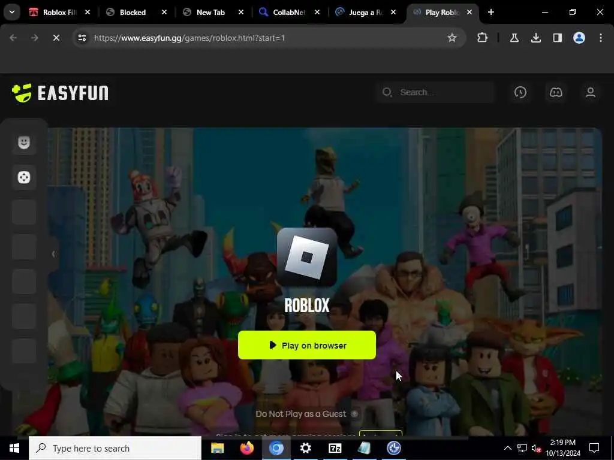614x460 pixels.
Task: Open File Explorer from taskbar
Action: coord(217,448)
